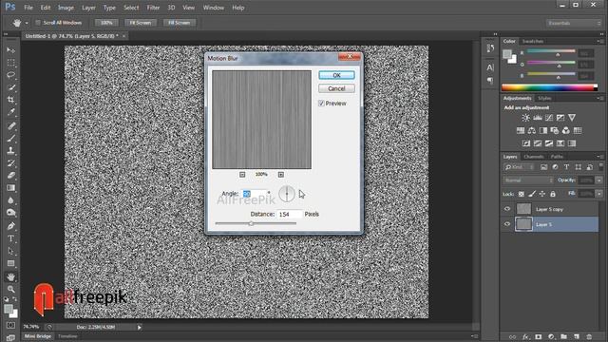Toggle lock transparent pixels

(x=522, y=194)
